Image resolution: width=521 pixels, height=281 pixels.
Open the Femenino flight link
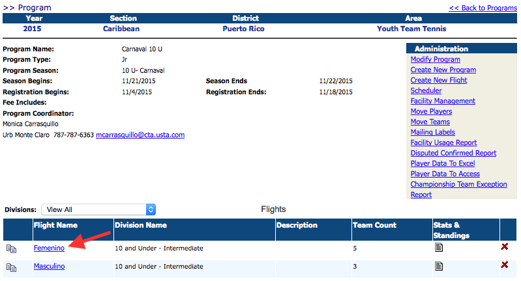[x=49, y=248]
